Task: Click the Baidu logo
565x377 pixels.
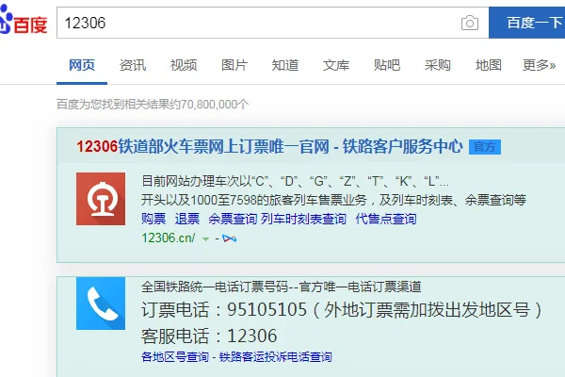Action: [x=23, y=20]
